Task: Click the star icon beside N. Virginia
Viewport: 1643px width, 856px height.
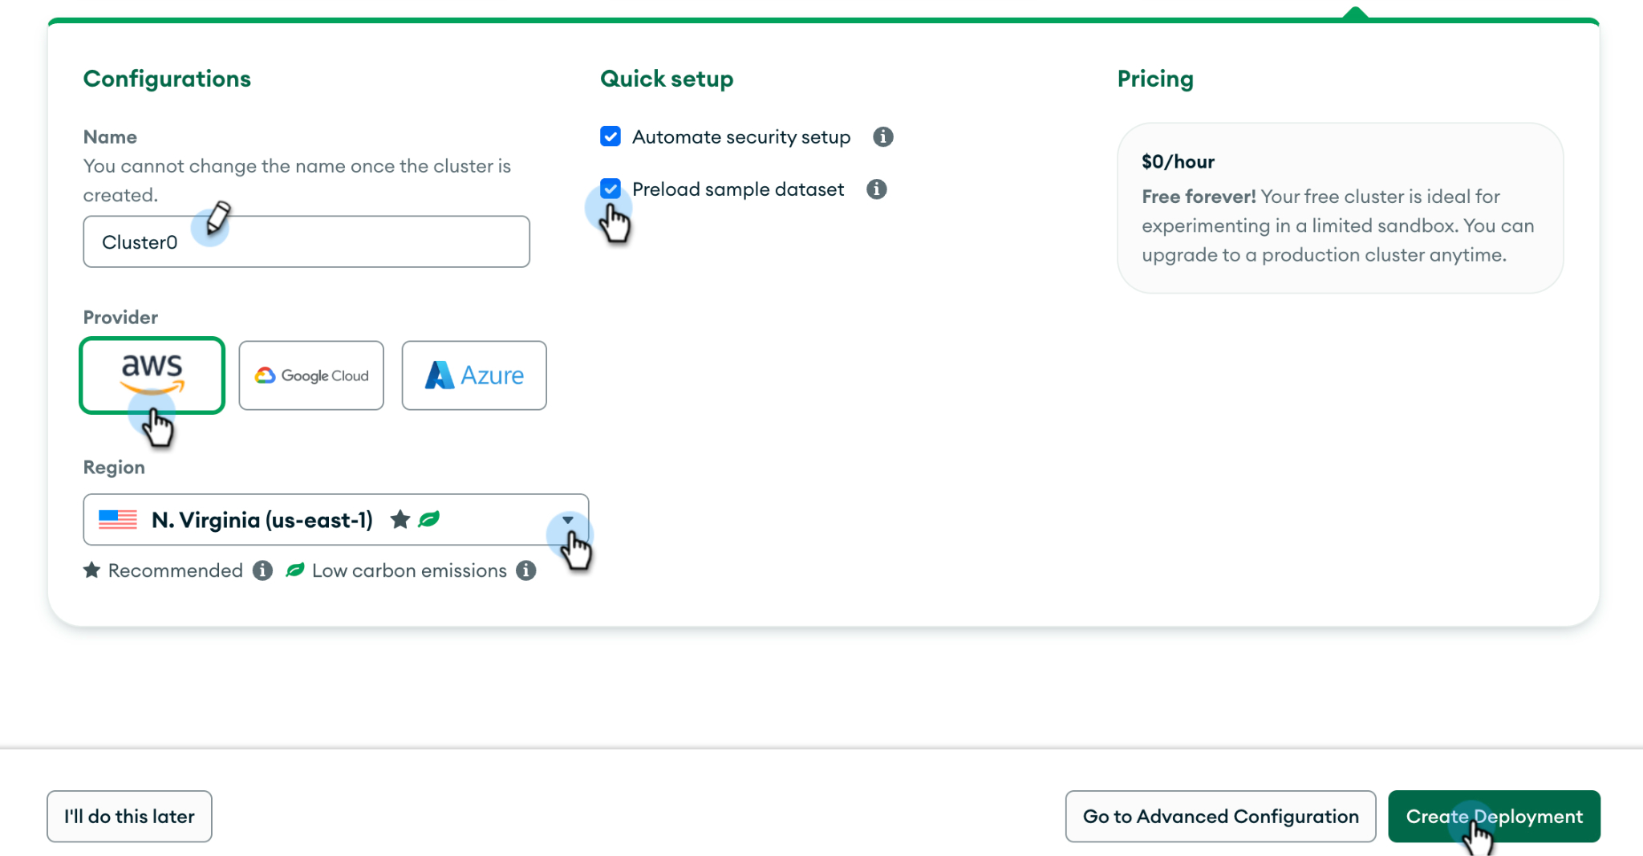Action: click(400, 520)
